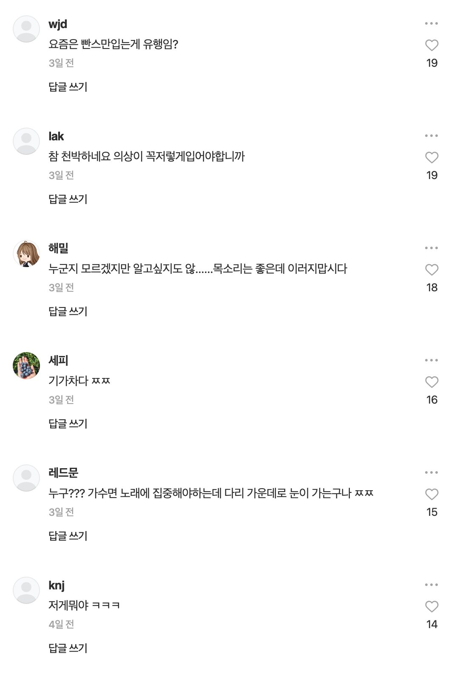Expand the options menu for 해밀's comment

[431, 248]
